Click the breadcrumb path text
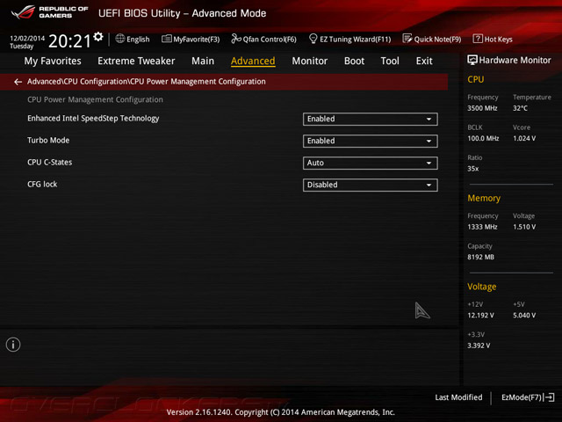The width and height of the screenshot is (562, 422). [147, 82]
